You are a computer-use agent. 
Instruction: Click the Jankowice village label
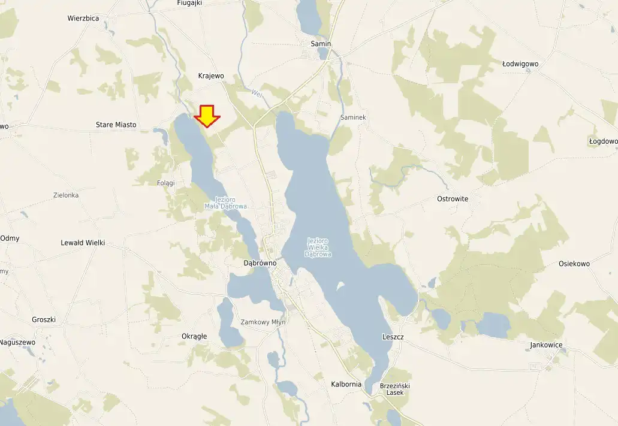pyautogui.click(x=546, y=345)
